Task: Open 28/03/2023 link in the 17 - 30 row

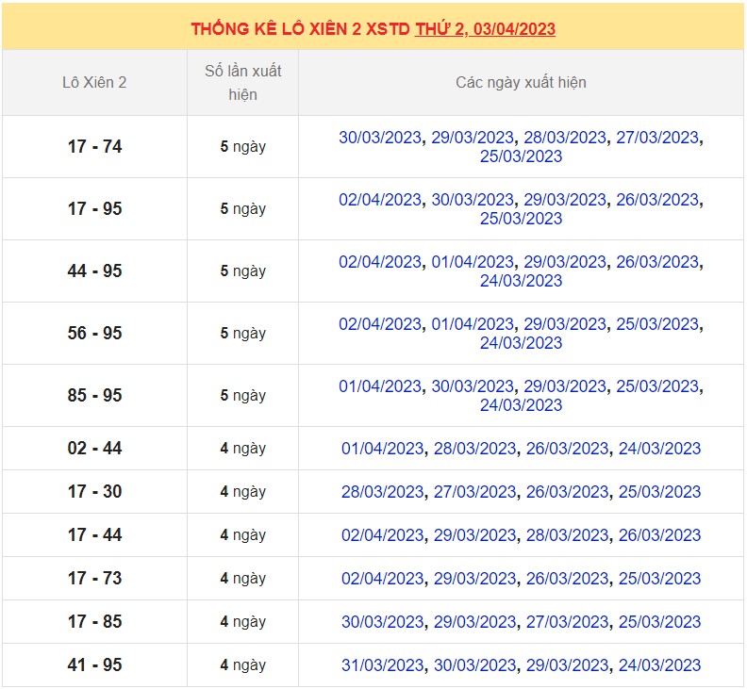Action: (x=382, y=492)
